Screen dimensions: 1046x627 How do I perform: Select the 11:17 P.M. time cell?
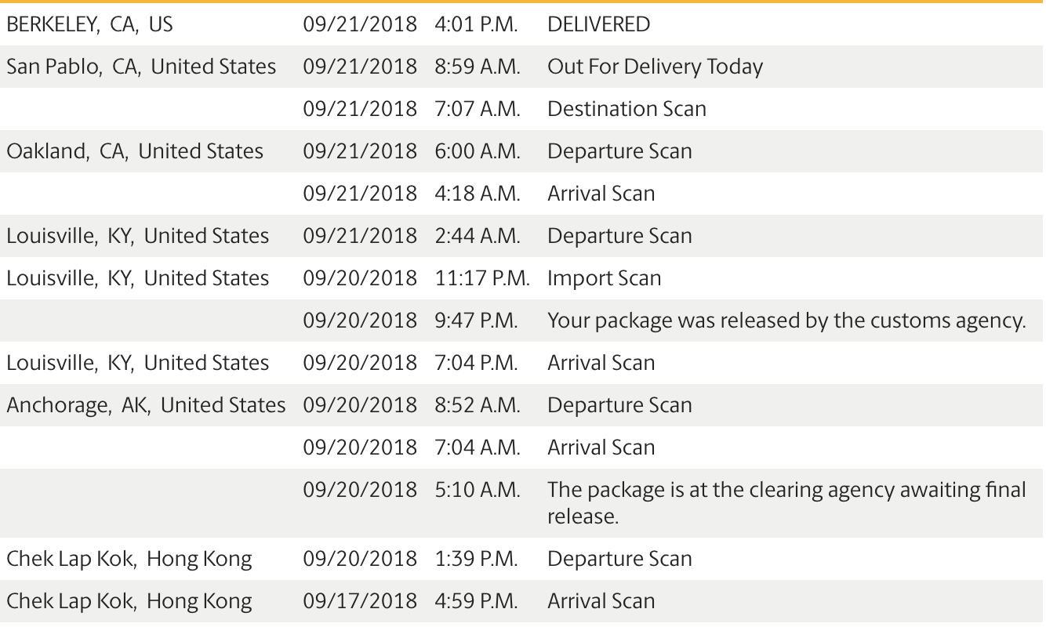[x=482, y=278]
